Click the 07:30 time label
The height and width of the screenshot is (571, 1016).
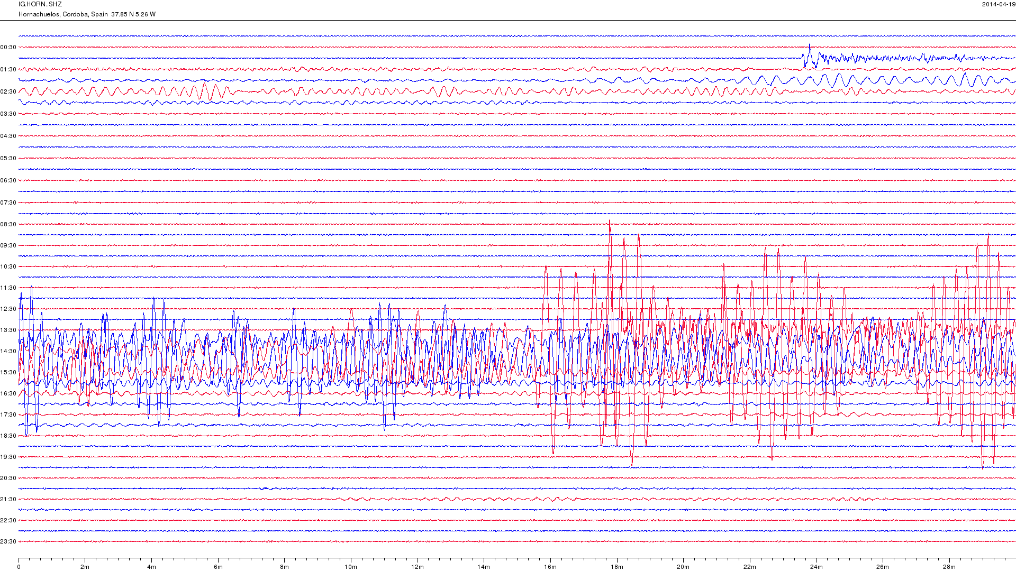tap(8, 202)
